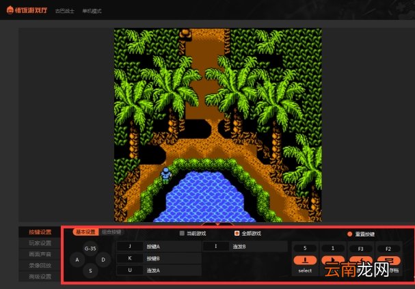Click the game screen display
Image resolution: width=415 pixels, height=289 pixels.
[x=218, y=125]
